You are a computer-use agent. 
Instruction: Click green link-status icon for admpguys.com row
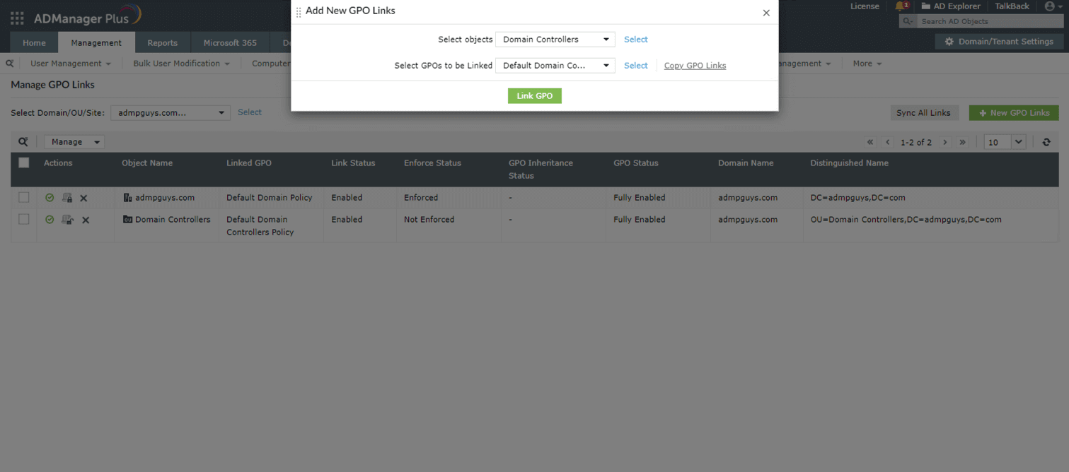(50, 198)
